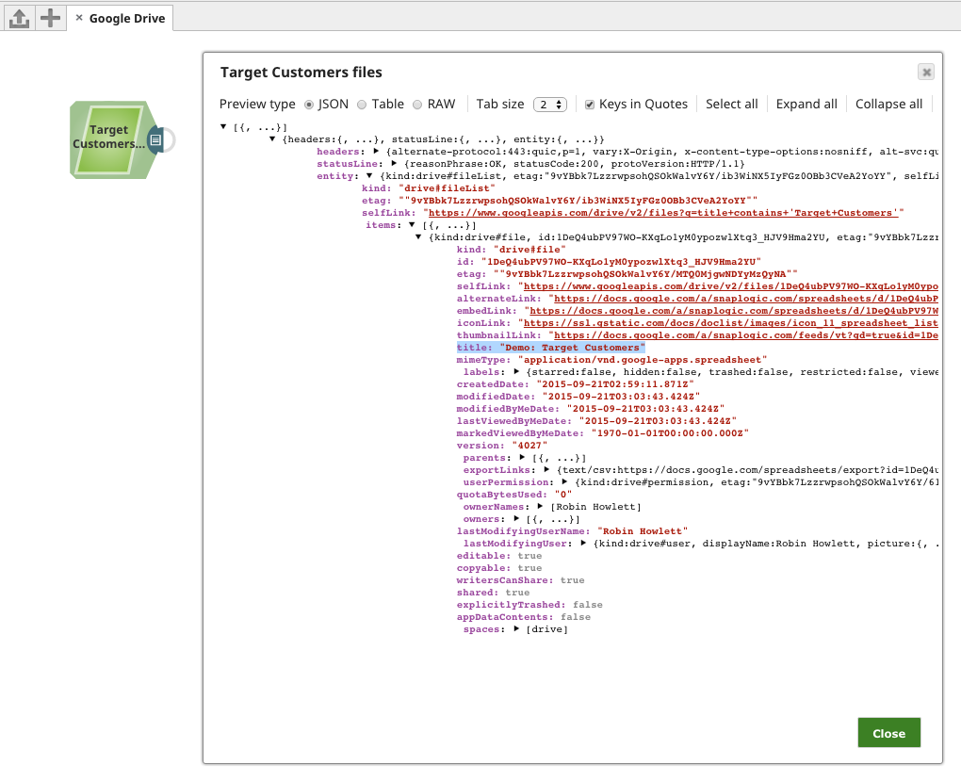The height and width of the screenshot is (781, 961).
Task: Click Collapse all
Action: pos(888,105)
